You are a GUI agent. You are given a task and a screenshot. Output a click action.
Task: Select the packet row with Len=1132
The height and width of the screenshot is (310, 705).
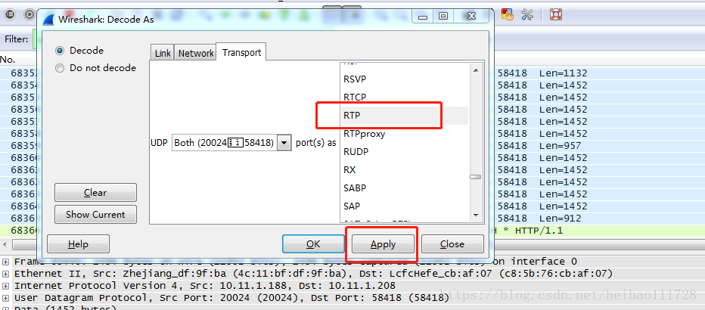(x=352, y=73)
